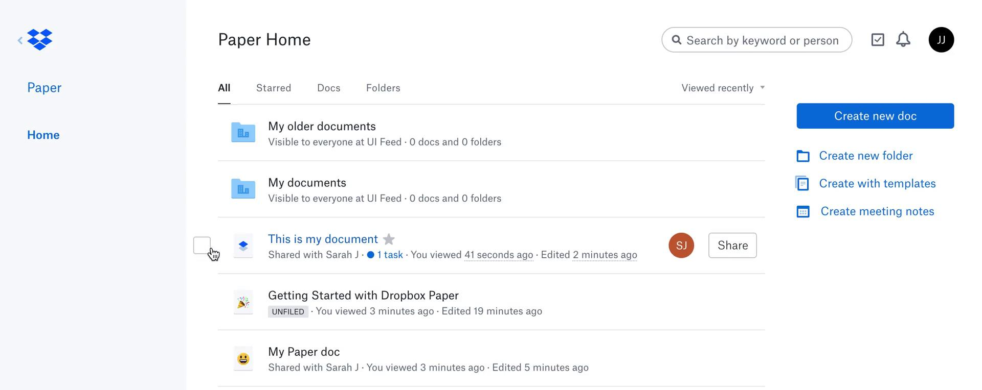
Task: Click the Paper Home heading
Action: point(264,40)
